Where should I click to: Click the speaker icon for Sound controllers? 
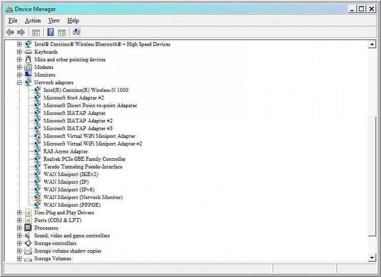click(x=28, y=235)
